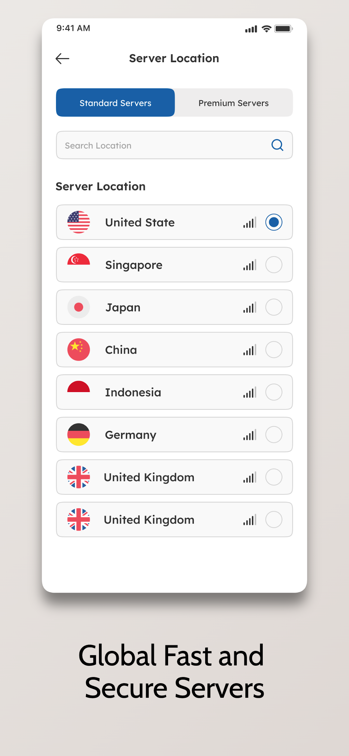Click the selected United State radio button
Viewport: 349px width, 756px height.
(274, 222)
